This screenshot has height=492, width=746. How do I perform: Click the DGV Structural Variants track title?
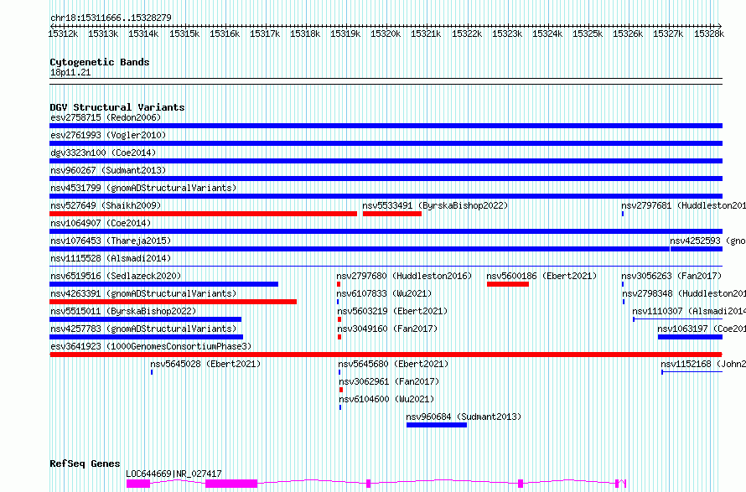117,107
